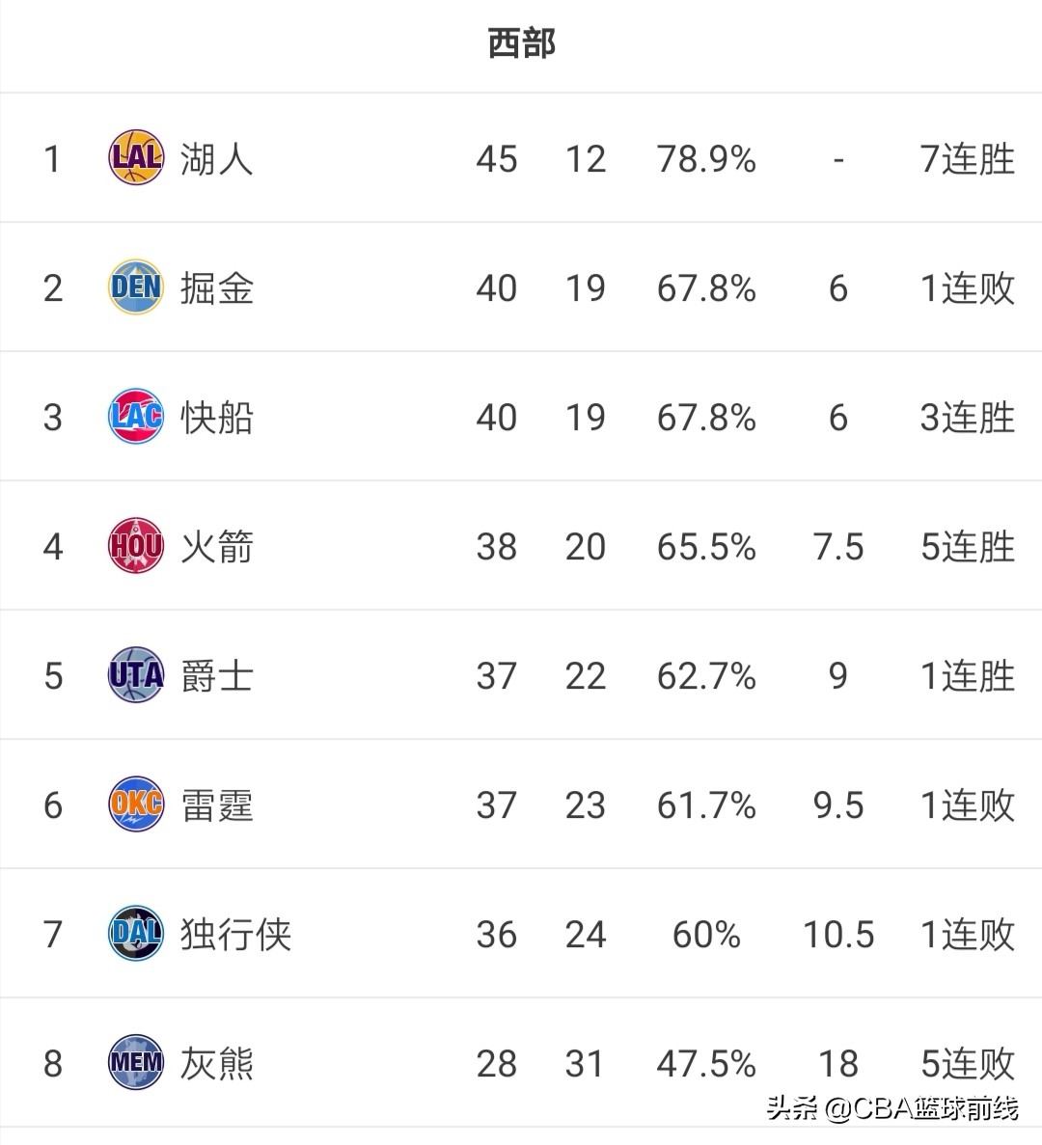Open the 火箭 team name link

click(217, 547)
